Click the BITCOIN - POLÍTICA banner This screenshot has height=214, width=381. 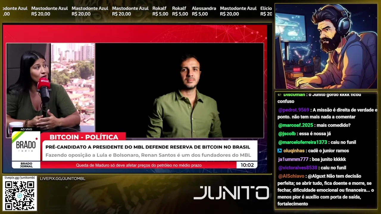click(x=84, y=137)
